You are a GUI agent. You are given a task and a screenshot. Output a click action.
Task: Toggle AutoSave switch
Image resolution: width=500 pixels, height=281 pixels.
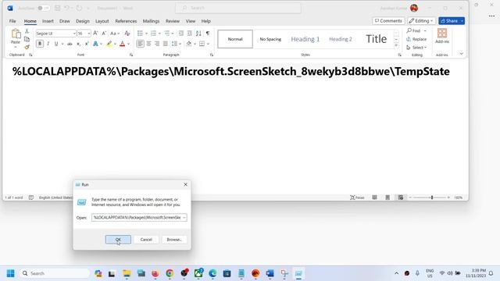pyautogui.click(x=44, y=8)
